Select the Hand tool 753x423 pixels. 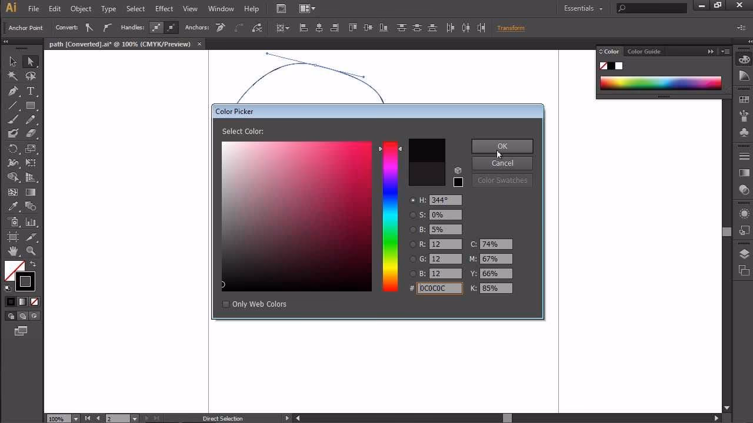click(13, 251)
